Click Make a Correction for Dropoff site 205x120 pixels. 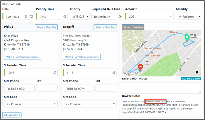point(82,57)
